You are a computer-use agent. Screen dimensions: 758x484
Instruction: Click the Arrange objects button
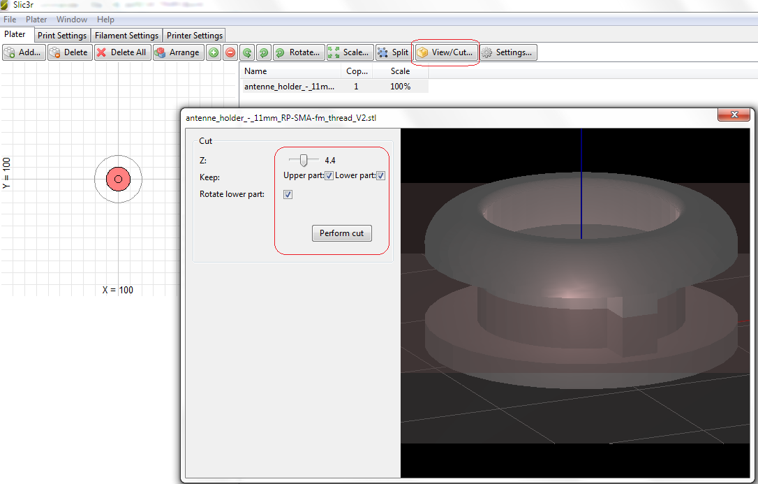178,52
